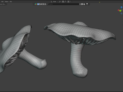Select the highlighted blue square filter icon
Screen dimensions: 123x92
38,4
